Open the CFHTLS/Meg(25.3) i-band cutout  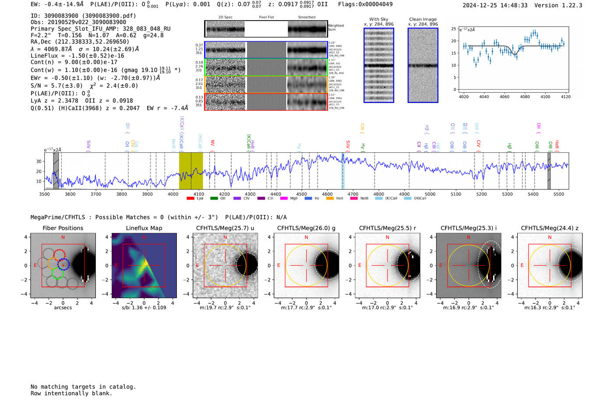469,265
